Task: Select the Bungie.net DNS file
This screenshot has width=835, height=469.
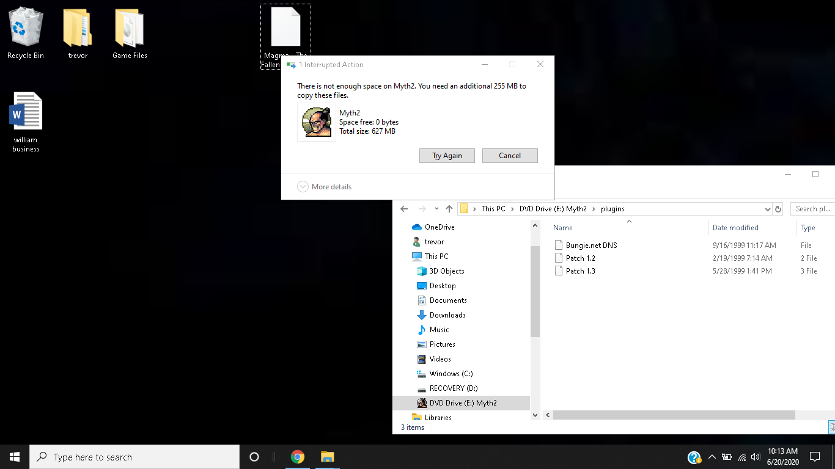Action: (x=586, y=245)
